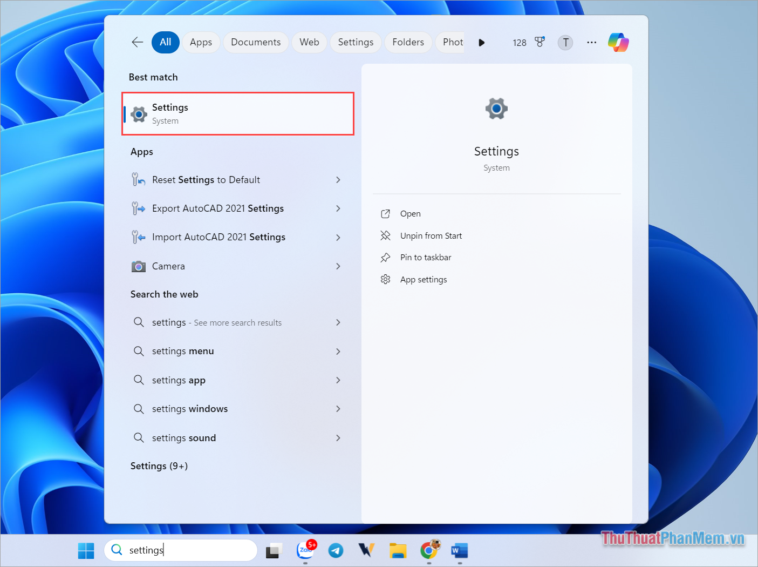Open the Settings best match result
This screenshot has height=567, width=758.
tap(237, 113)
